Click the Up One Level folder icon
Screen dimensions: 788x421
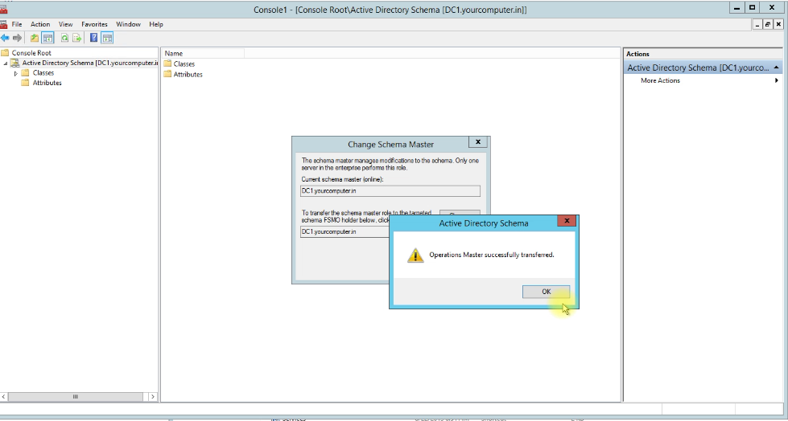34,38
